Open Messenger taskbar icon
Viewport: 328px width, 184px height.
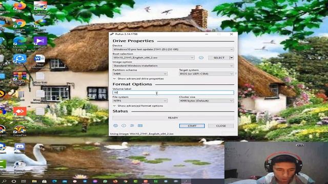[x=95, y=181]
